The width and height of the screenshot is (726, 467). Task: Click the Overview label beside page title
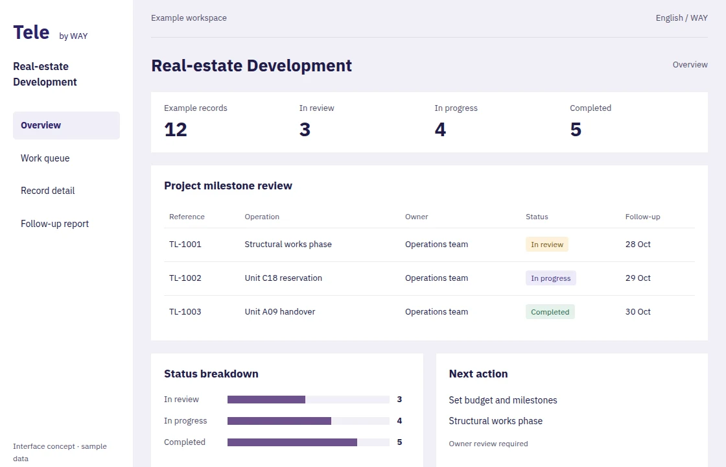pos(690,64)
